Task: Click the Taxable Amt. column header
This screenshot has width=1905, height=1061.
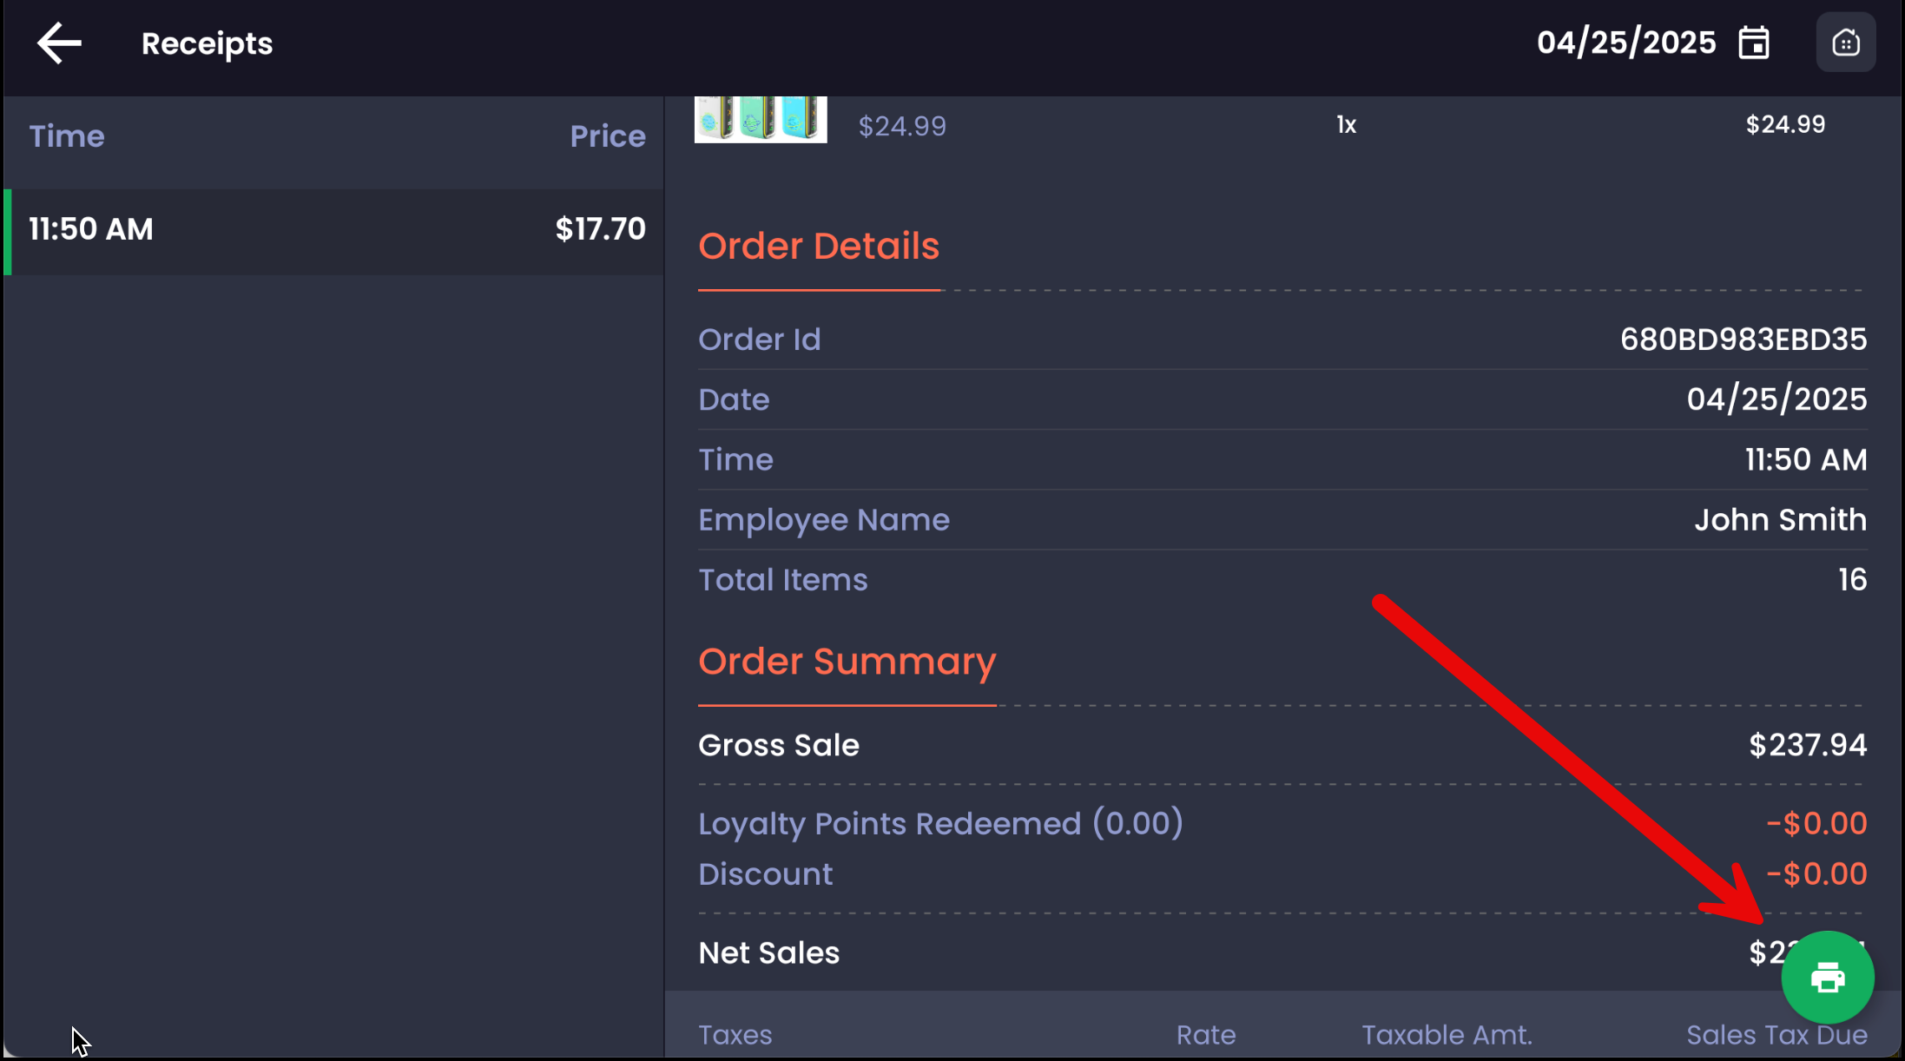Action: [1447, 1035]
